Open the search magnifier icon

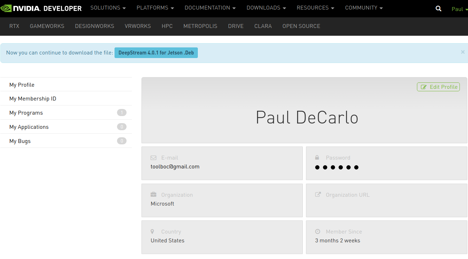439,9
